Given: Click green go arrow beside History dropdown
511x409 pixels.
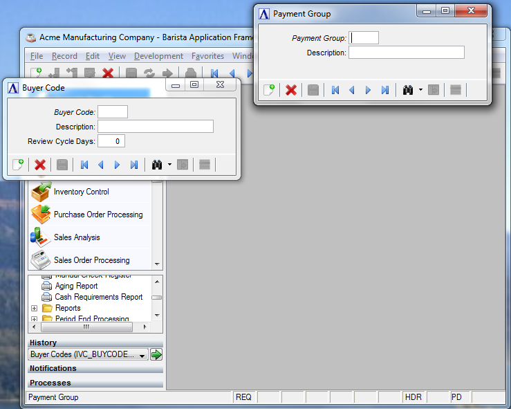Looking at the screenshot, I should tap(156, 354).
